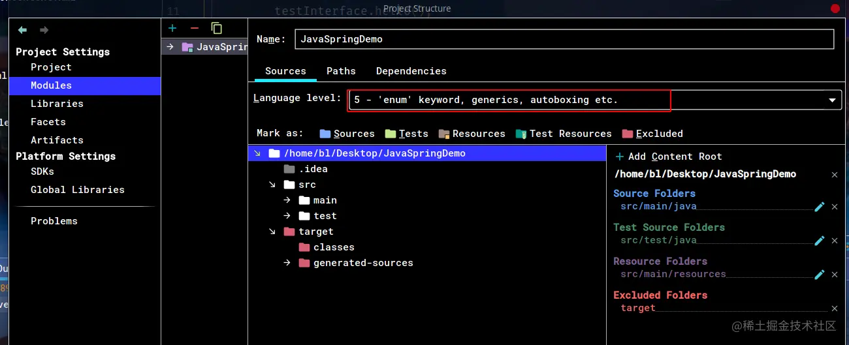Mark folder as Sources
Image resolution: width=849 pixels, height=345 pixels.
click(x=347, y=134)
